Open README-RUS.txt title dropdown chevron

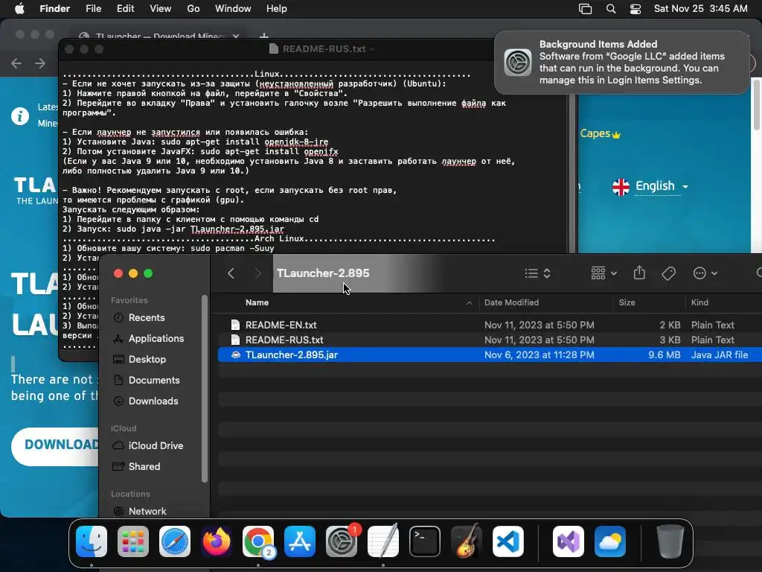372,49
